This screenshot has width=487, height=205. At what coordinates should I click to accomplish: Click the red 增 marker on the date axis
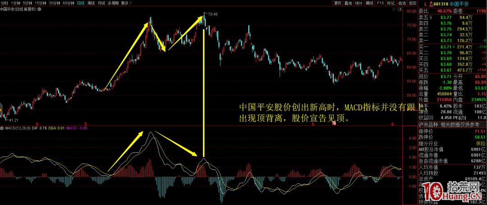coord(334,123)
